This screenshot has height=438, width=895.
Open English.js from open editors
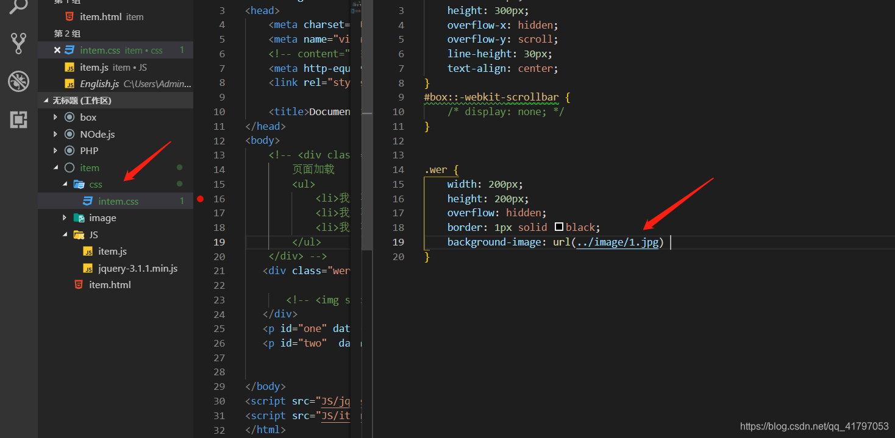pyautogui.click(x=115, y=83)
